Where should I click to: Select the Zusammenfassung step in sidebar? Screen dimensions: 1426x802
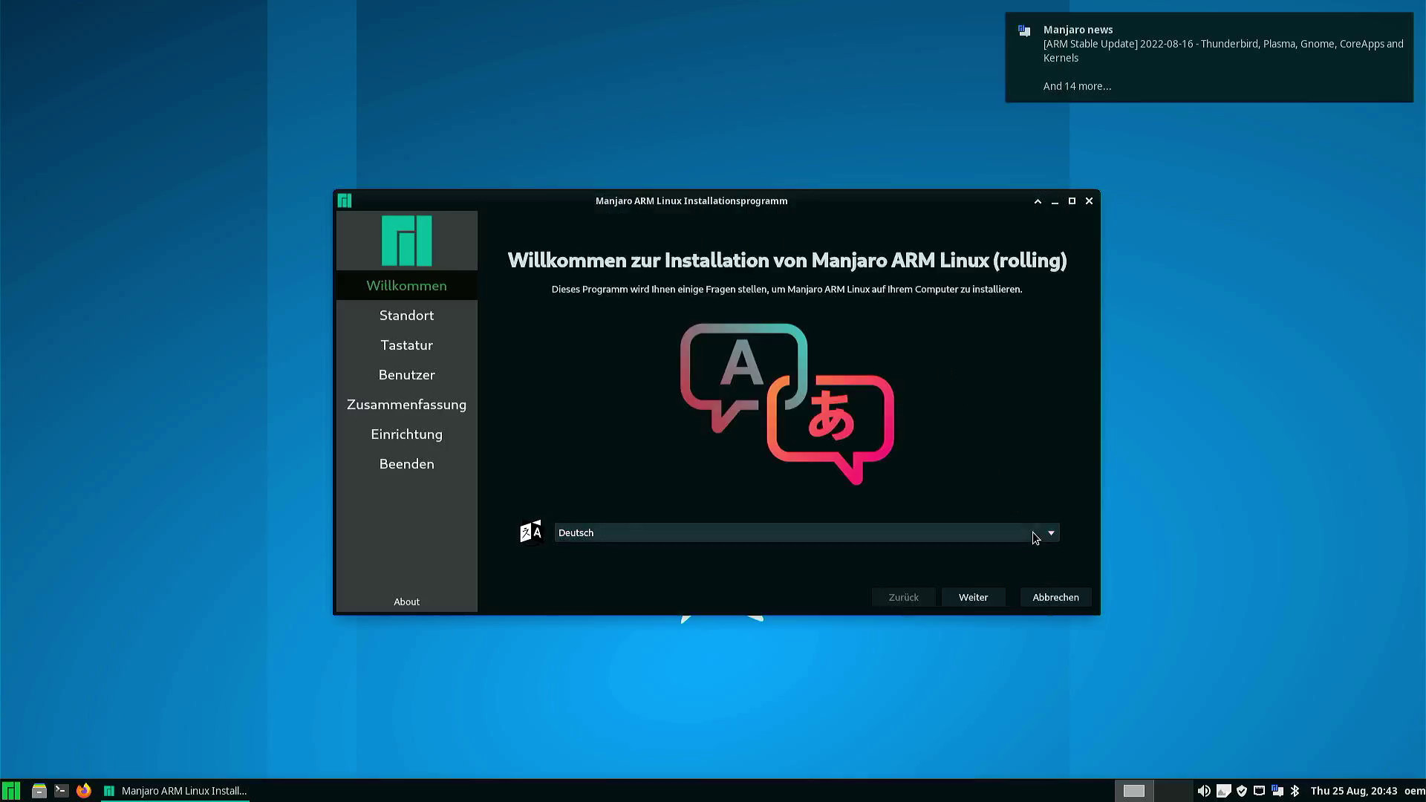[406, 405]
